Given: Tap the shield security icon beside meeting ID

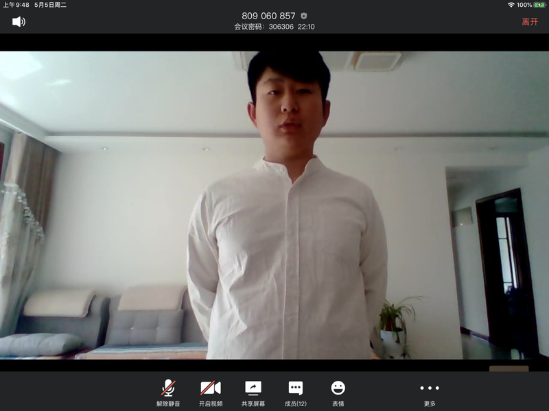Looking at the screenshot, I should pos(304,16).
